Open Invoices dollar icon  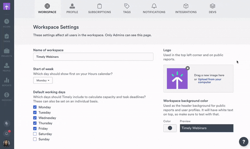[x=7, y=96]
